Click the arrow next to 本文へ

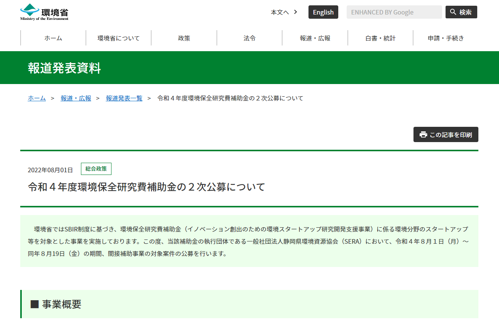click(x=295, y=12)
